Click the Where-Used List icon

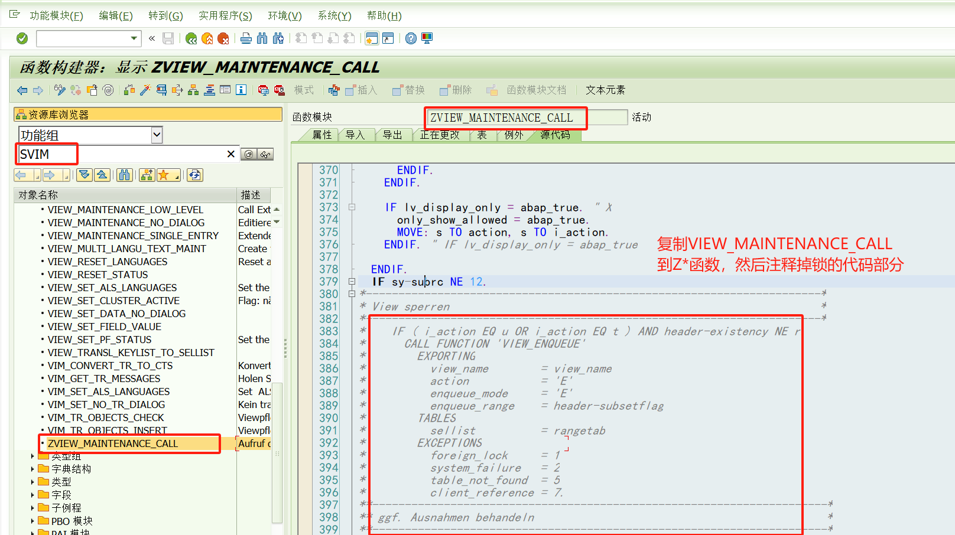pyautogui.click(x=161, y=90)
